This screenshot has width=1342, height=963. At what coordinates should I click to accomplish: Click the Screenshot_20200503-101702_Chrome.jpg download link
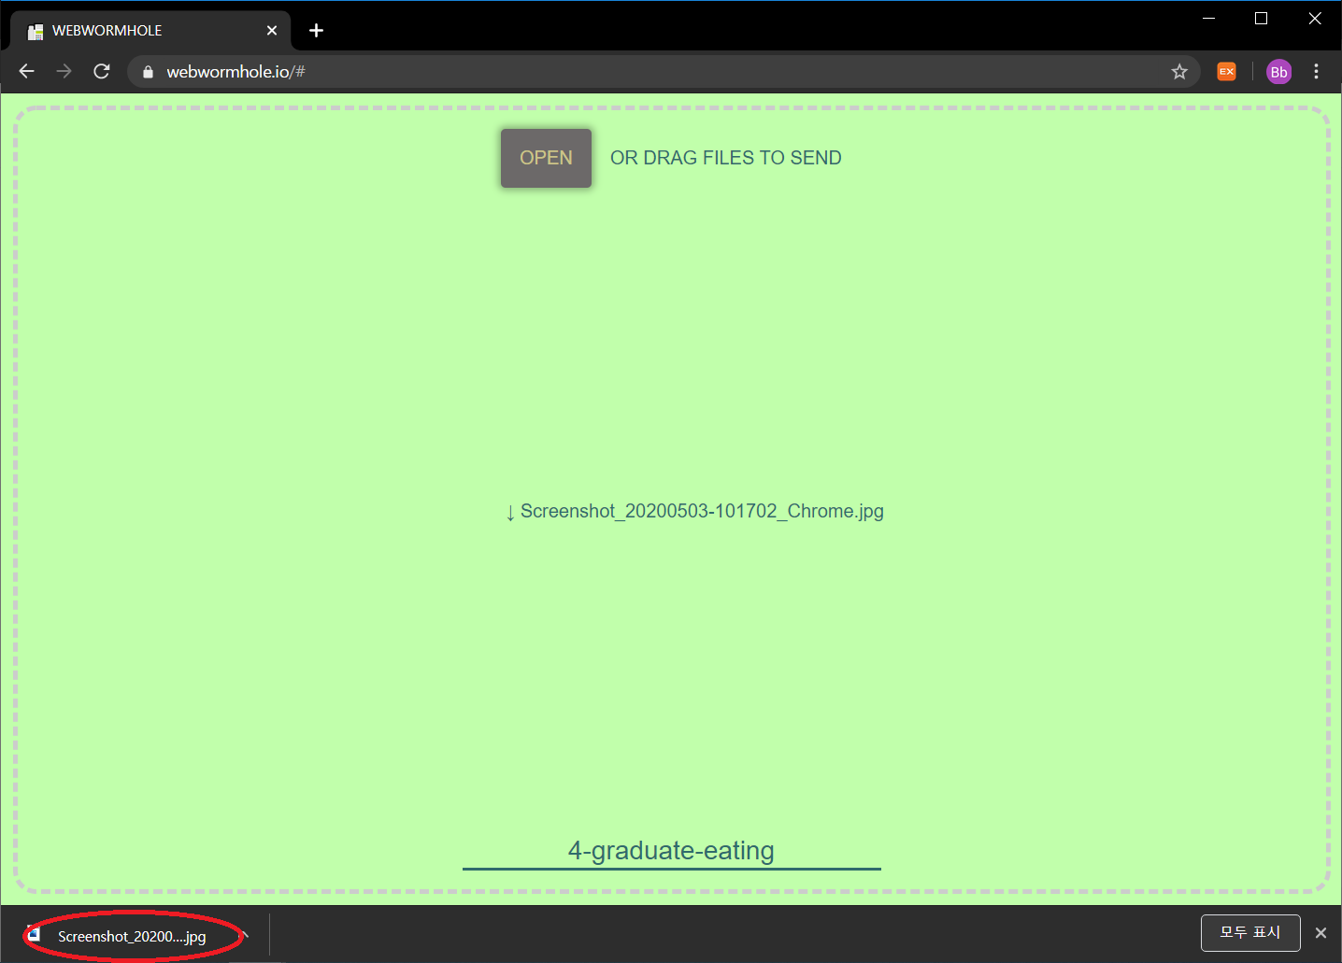click(694, 511)
